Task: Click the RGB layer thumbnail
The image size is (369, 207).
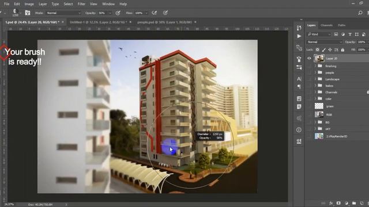Action: [x=319, y=114]
